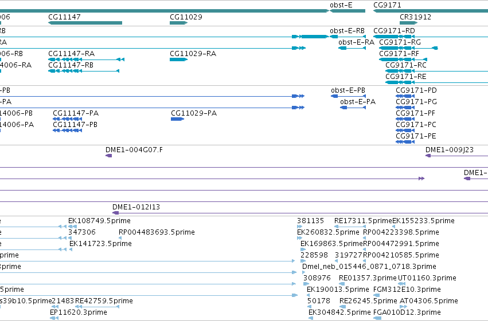
Task: Select the DME1-004G07.F clone label
Action: point(134,150)
